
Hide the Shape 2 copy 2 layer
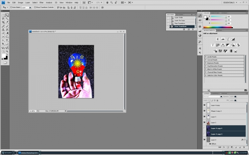pyautogui.click(x=204, y=111)
